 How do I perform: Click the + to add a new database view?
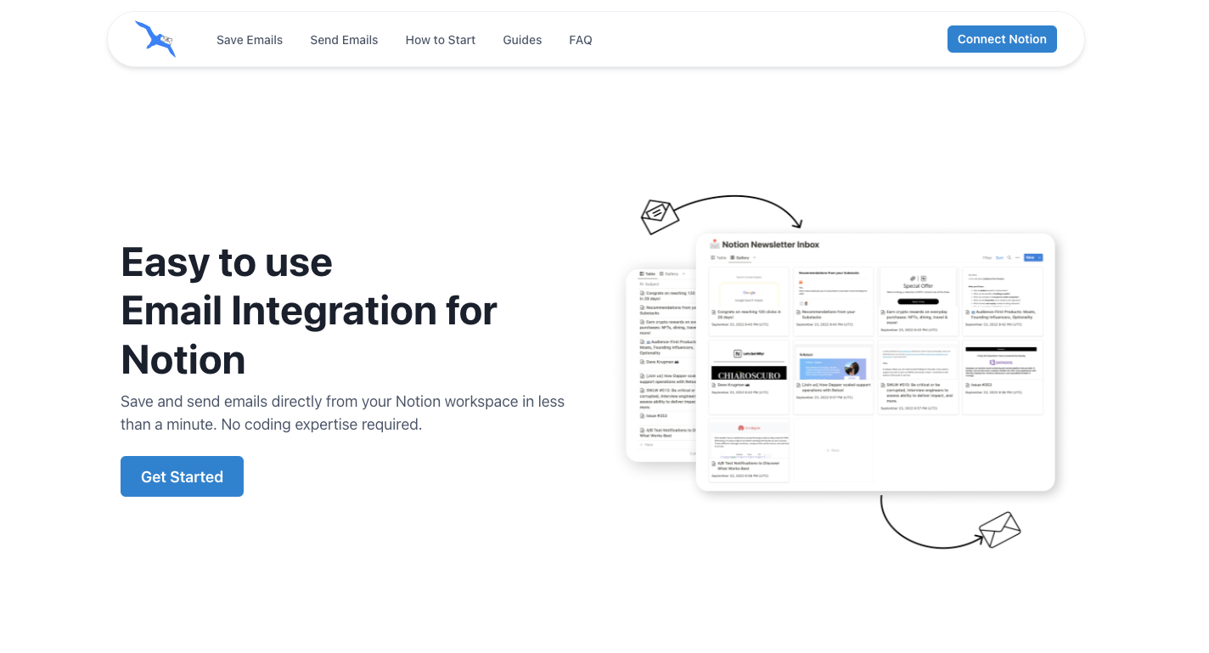[755, 257]
